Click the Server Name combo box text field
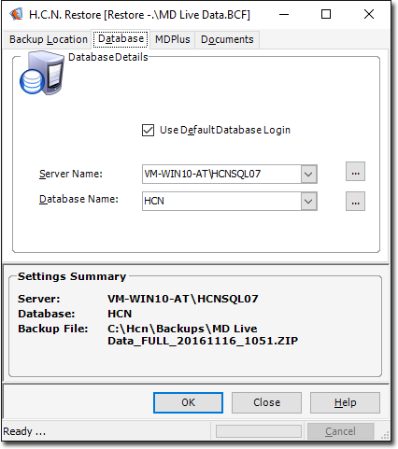 221,174
